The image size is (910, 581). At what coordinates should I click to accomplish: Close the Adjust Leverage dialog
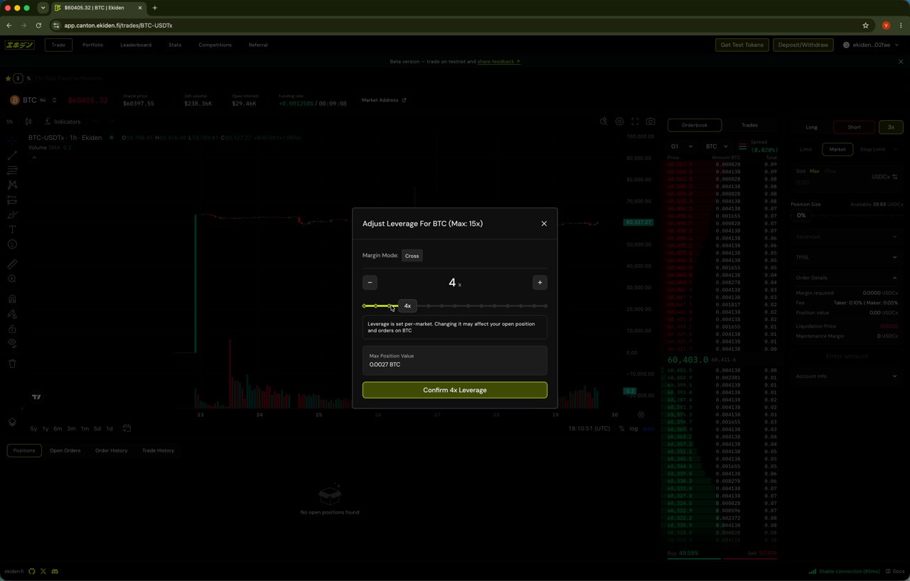click(544, 224)
